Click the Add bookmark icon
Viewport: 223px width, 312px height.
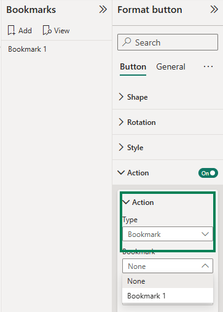click(11, 31)
